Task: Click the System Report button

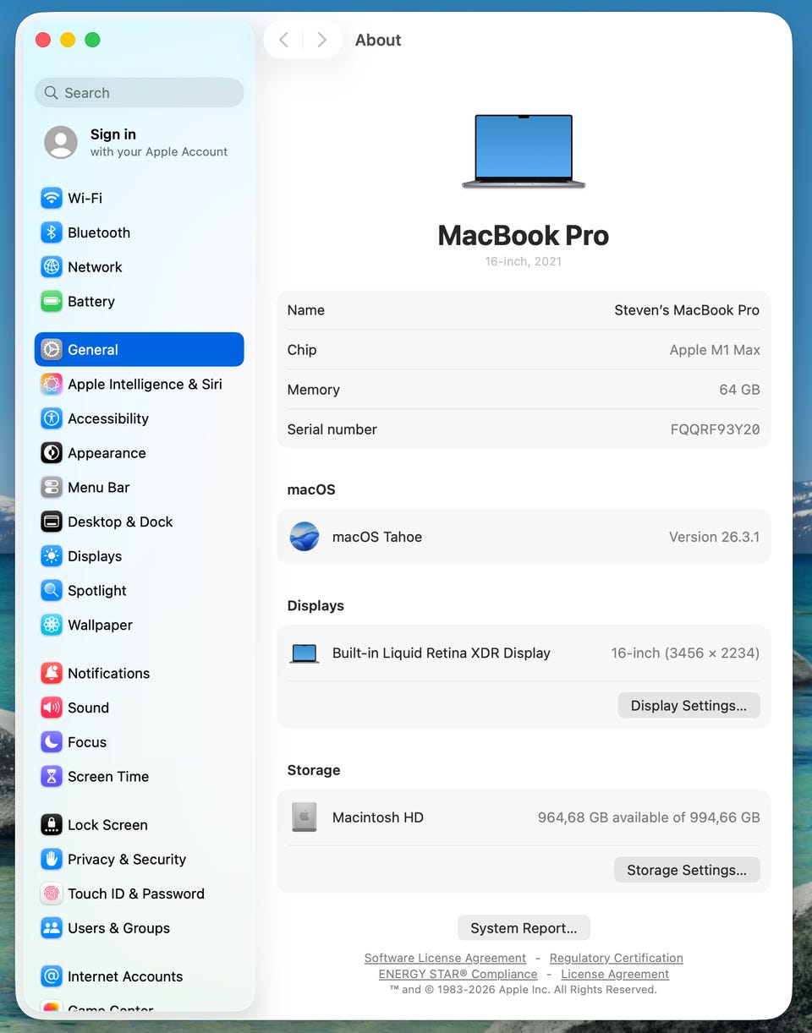Action: coord(524,928)
